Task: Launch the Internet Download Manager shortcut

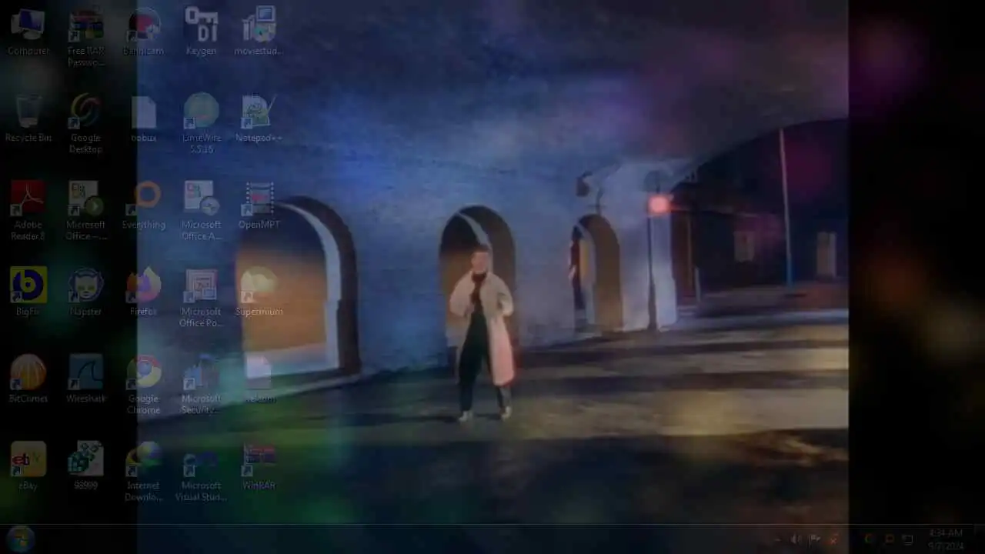Action: (144, 472)
